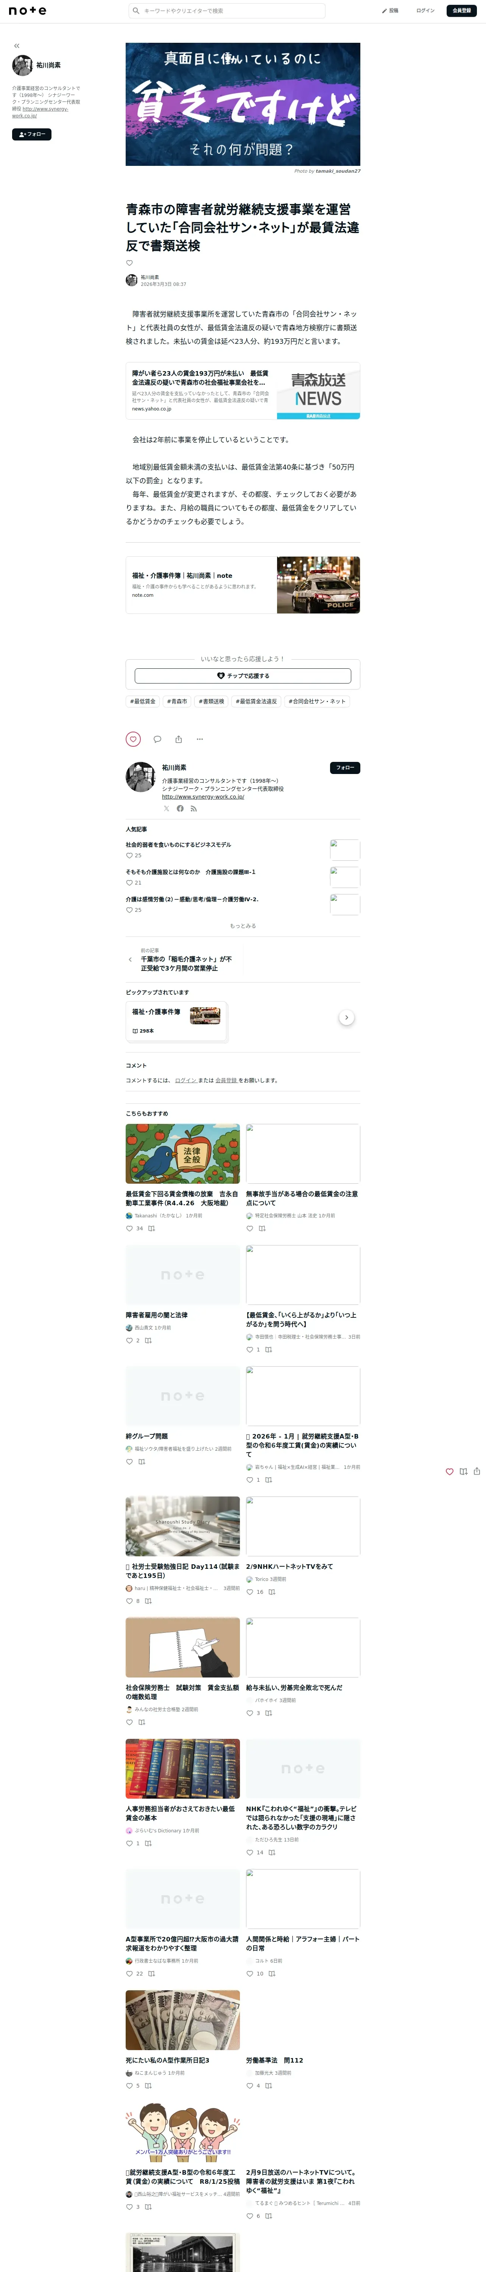The width and height of the screenshot is (486, 2272).
Task: Like the article with the circled heart icon
Action: point(133,739)
